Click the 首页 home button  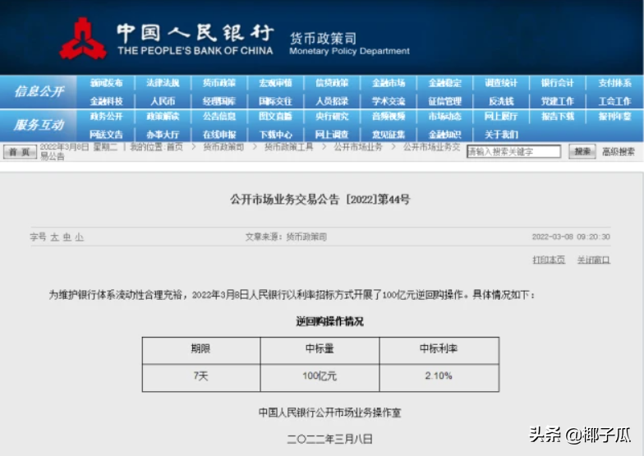[20, 152]
